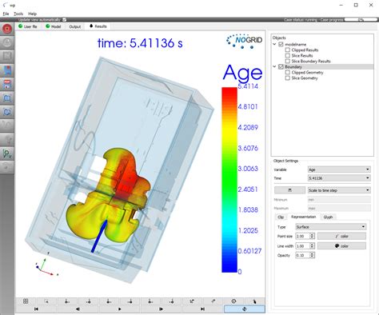Image resolution: width=379 pixels, height=315 pixels.
Task: Toggle the modelname object checkbox
Action: tap(281, 44)
